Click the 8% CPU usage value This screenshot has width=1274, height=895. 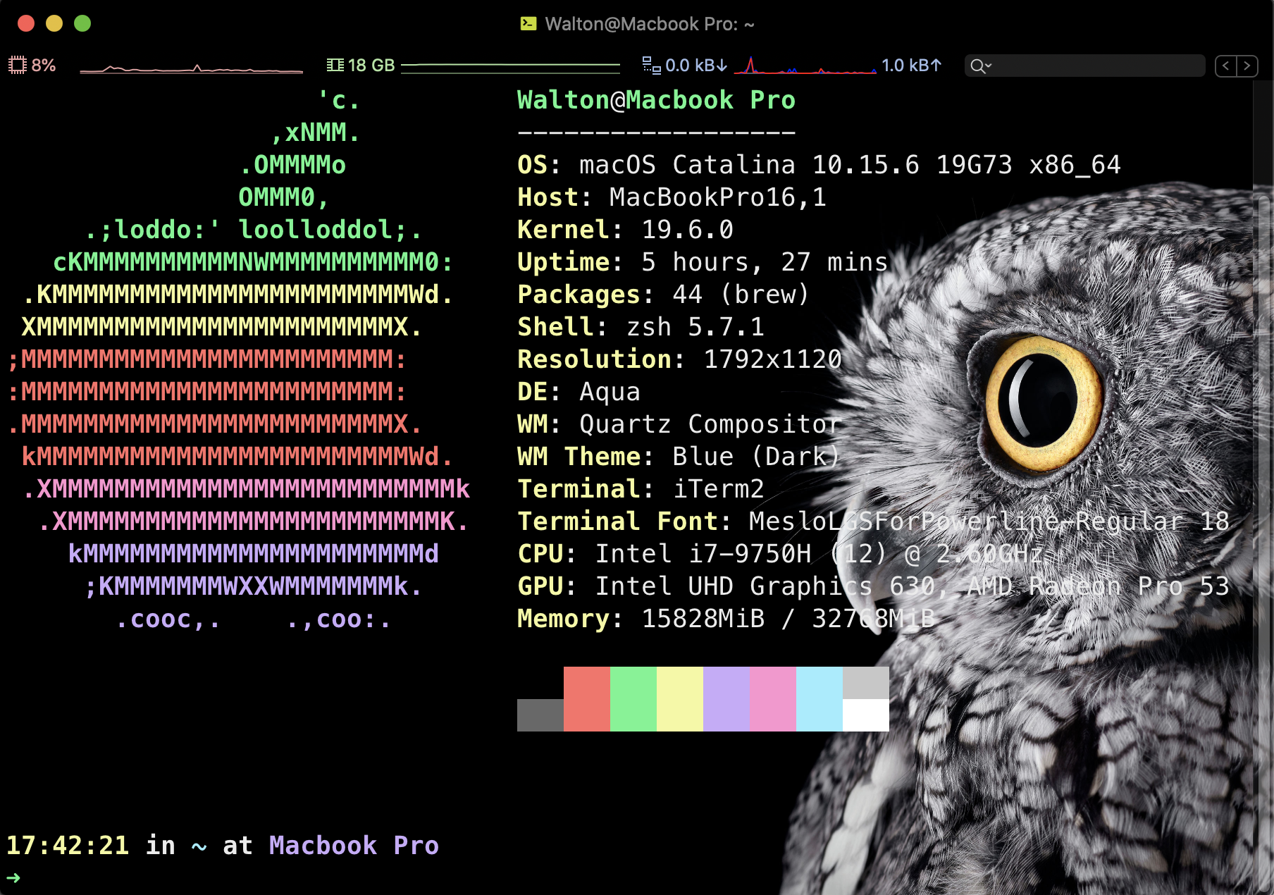tap(44, 66)
